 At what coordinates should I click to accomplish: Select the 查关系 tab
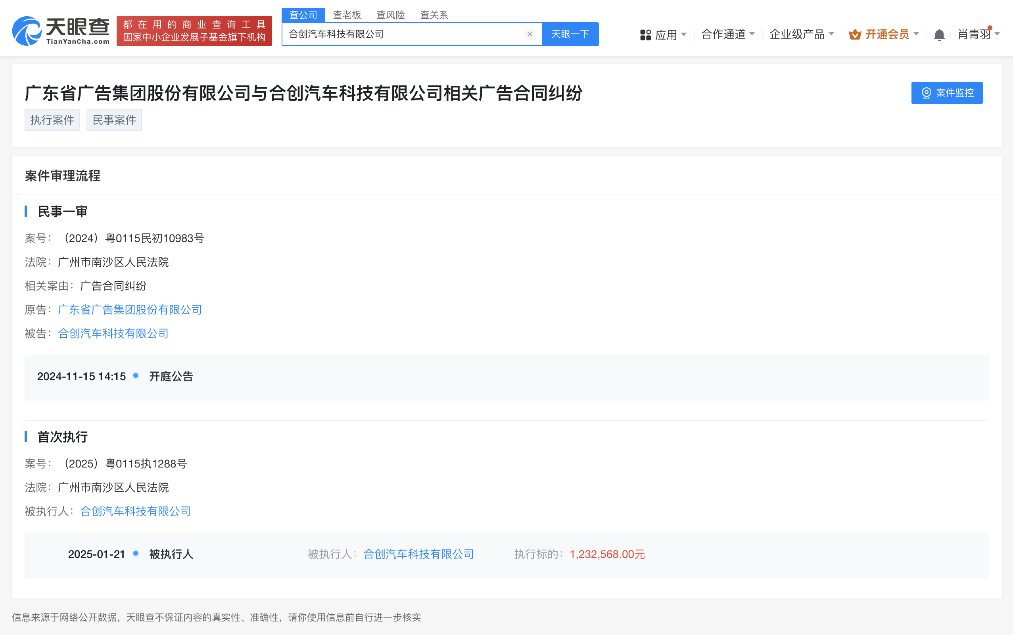[x=434, y=15]
